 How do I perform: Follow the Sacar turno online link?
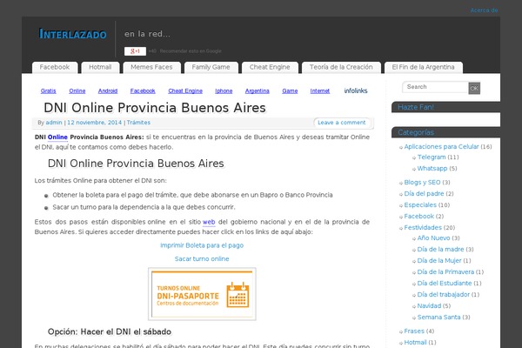[202, 258]
